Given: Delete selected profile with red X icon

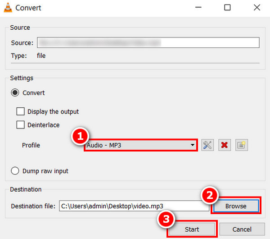Looking at the screenshot, I should [225, 145].
